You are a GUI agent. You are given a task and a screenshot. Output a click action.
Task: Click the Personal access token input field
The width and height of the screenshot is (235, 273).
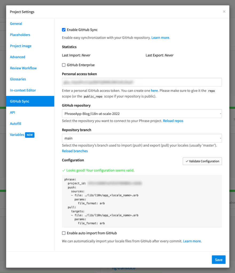coord(142,82)
